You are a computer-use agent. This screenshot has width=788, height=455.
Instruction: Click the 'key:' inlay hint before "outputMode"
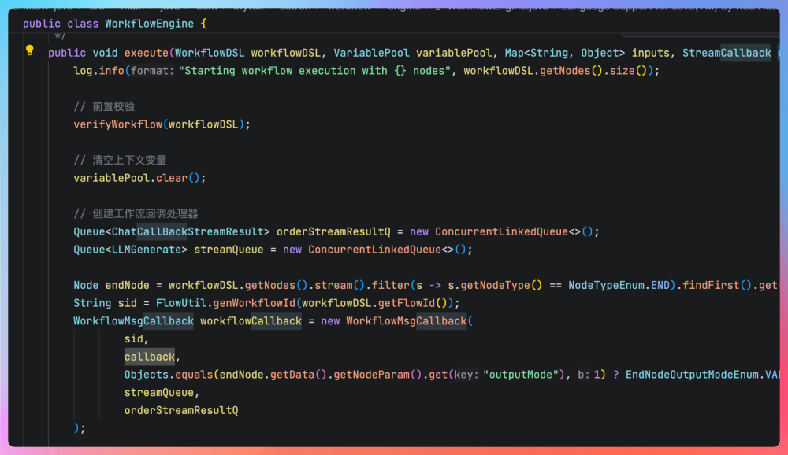pos(464,375)
